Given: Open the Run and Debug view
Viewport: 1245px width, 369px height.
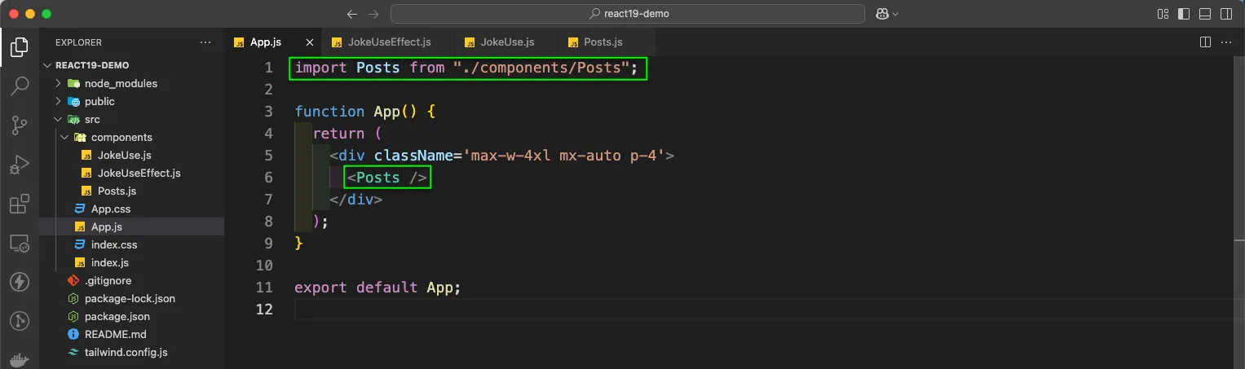Looking at the screenshot, I should tap(19, 165).
